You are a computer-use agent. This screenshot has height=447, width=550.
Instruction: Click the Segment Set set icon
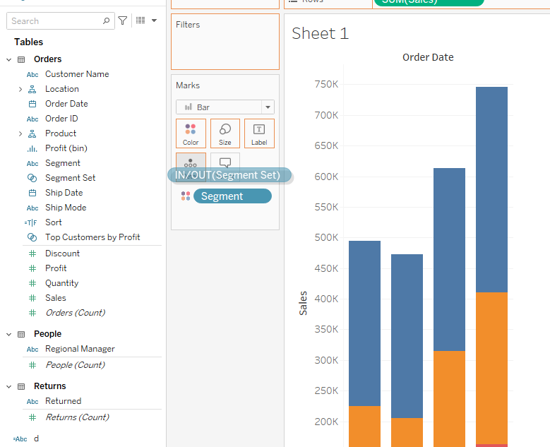32,178
